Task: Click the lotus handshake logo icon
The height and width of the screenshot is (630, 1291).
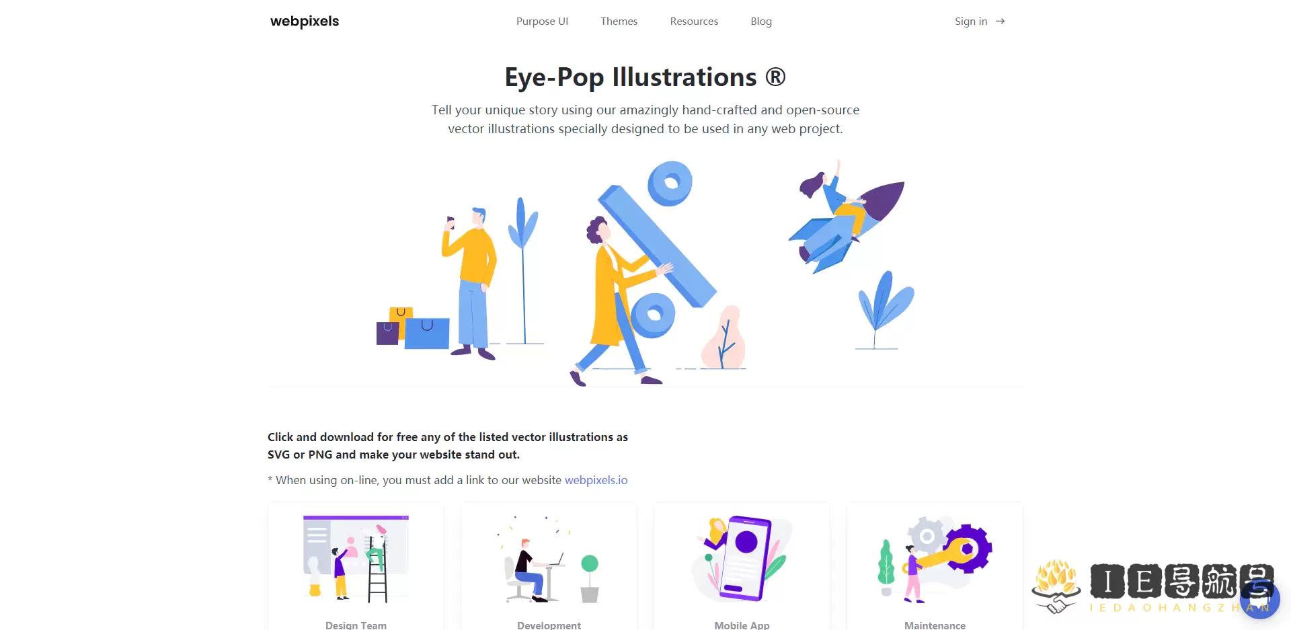Action: coord(1056,586)
